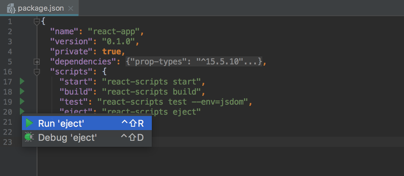Click the "scripts" key

[71, 72]
